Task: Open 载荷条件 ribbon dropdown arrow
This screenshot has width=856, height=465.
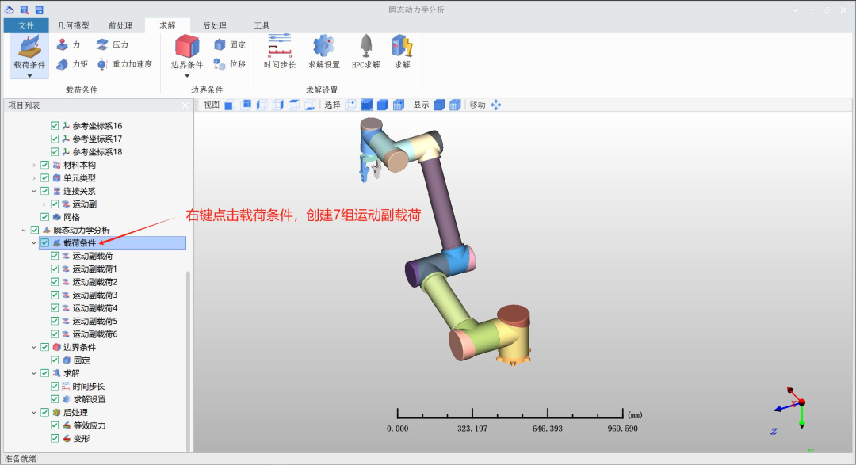Action: 29,76
